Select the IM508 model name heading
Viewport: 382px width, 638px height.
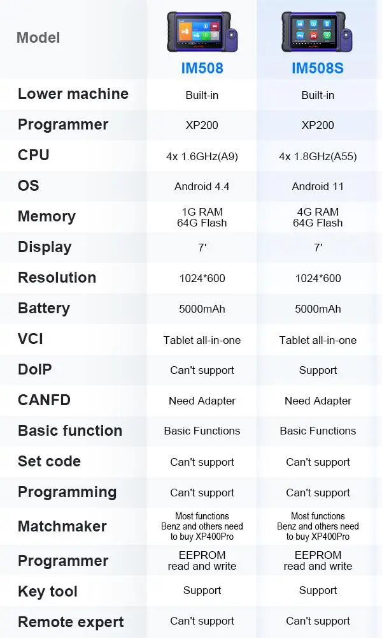point(202,68)
